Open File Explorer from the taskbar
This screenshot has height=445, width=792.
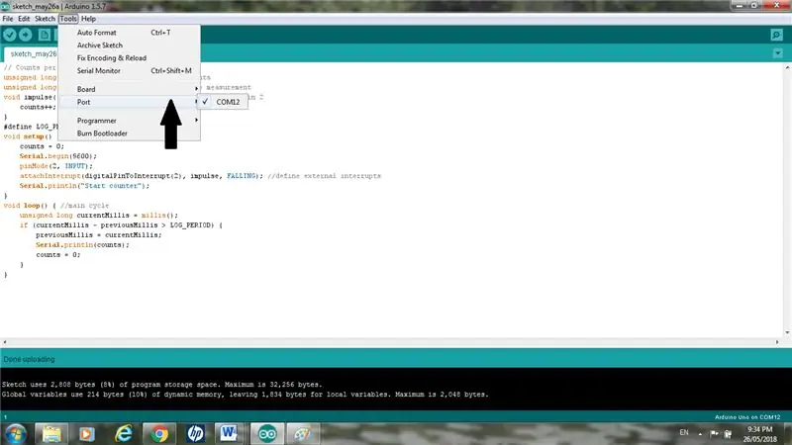pos(51,434)
